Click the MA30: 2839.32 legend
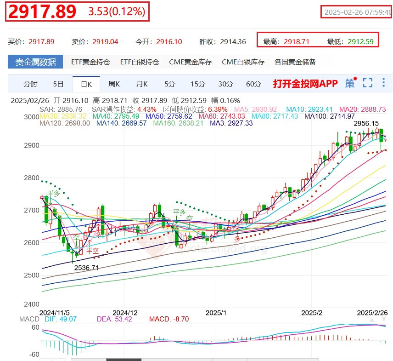This screenshot has width=393, height=361. click(62, 116)
